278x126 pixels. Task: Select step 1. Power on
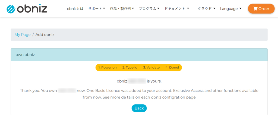pos(108,68)
